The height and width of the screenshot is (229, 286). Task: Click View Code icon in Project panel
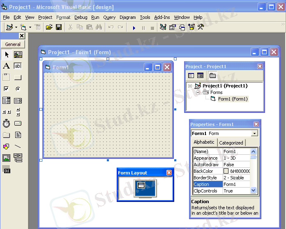point(191,76)
